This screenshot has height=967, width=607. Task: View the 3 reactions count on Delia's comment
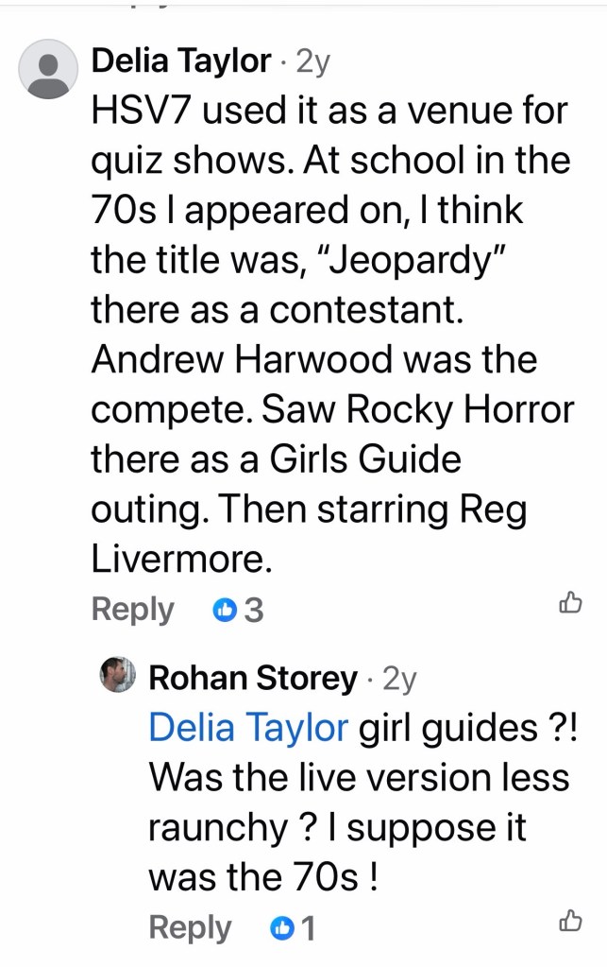click(253, 611)
